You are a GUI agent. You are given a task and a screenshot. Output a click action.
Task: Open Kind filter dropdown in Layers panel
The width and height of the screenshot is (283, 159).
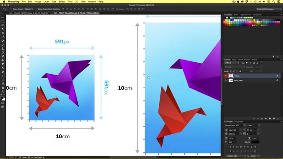[232, 63]
